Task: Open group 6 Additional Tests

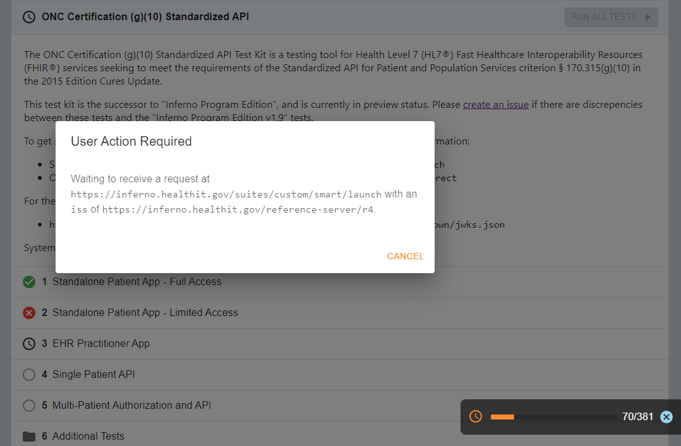Action: pyautogui.click(x=340, y=434)
